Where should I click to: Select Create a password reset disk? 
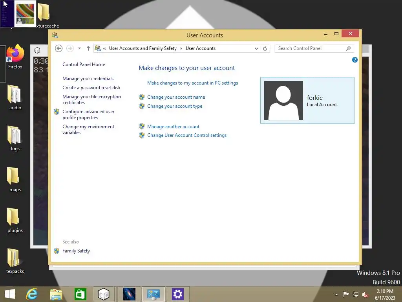[x=91, y=88]
